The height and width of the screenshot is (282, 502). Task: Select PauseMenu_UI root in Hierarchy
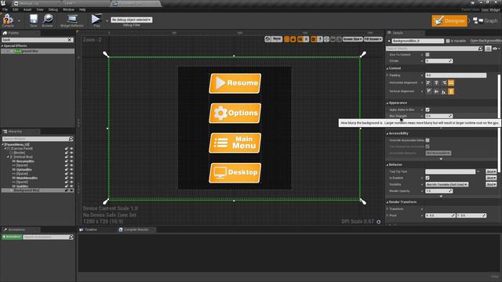pyautogui.click(x=17, y=145)
